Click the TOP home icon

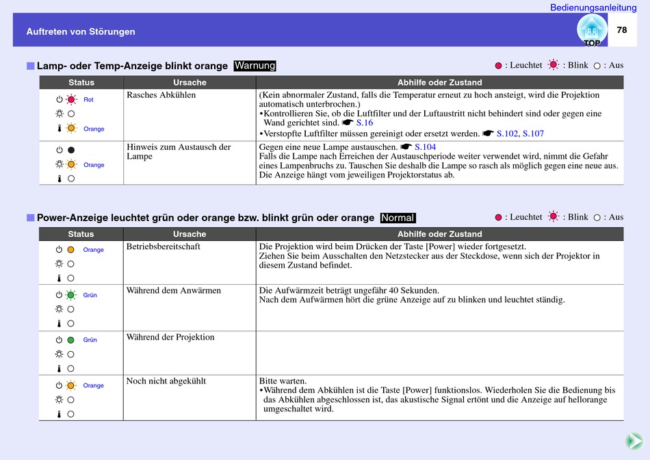coord(592,31)
